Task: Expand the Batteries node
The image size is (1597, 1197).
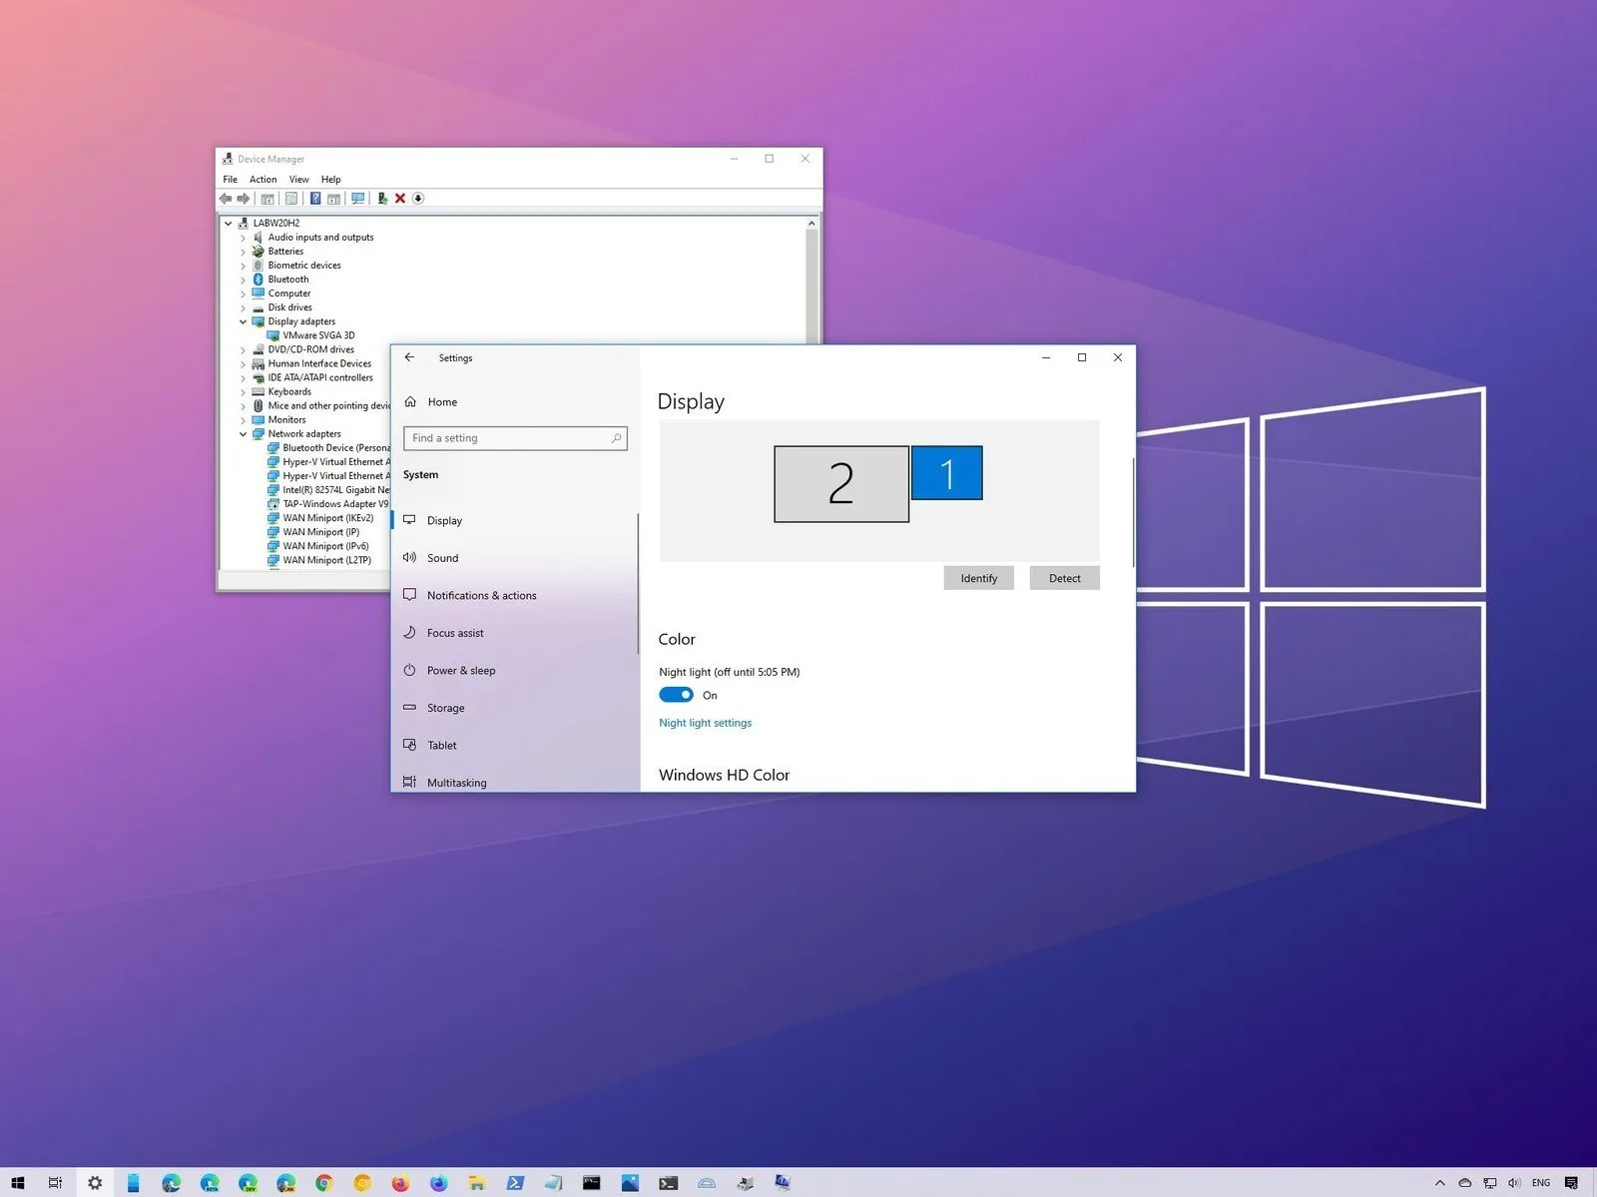Action: tap(243, 252)
